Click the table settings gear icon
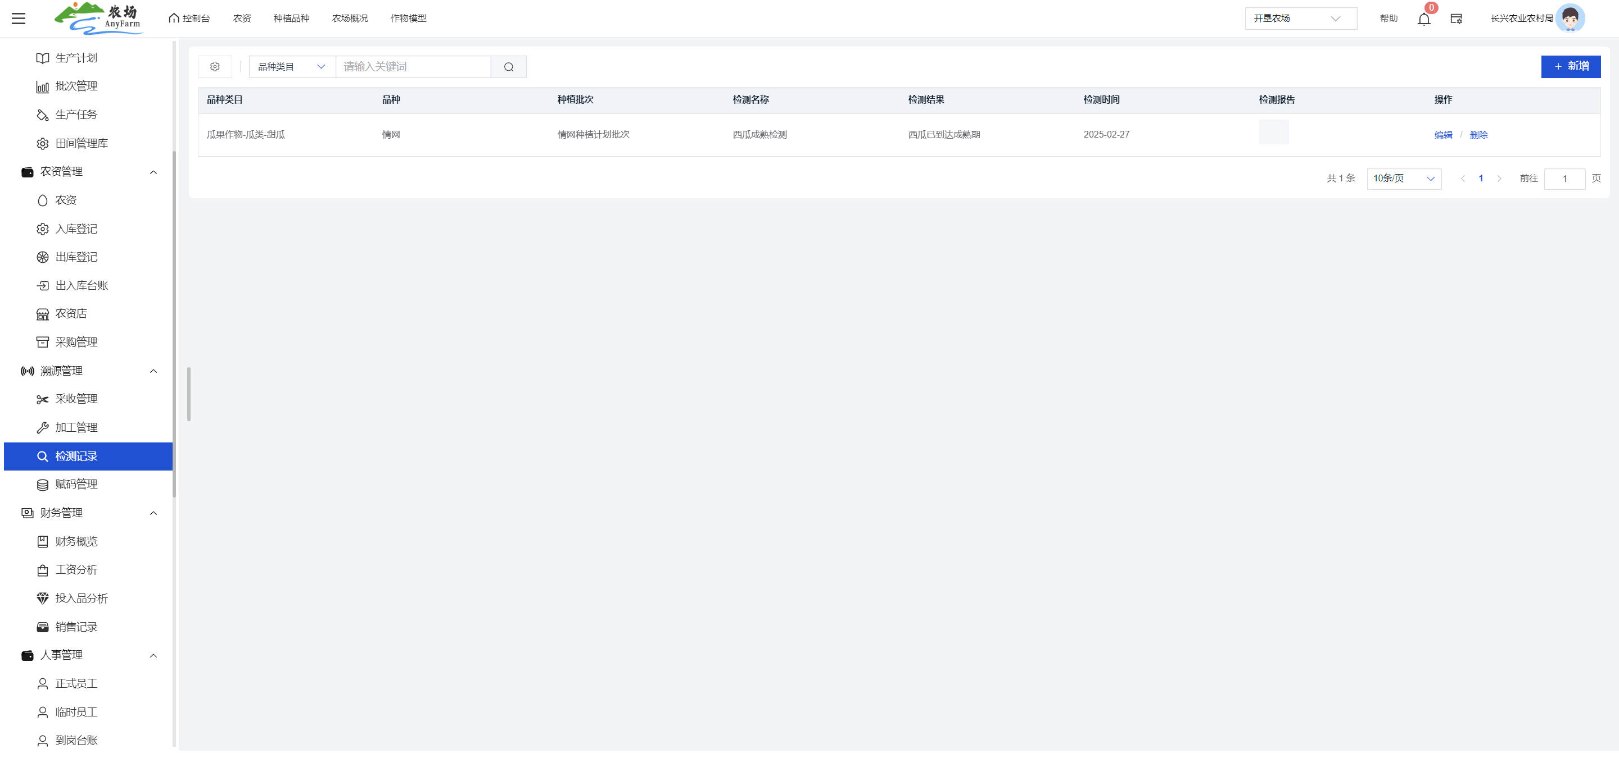Screen dimensions: 1619x758 point(215,66)
